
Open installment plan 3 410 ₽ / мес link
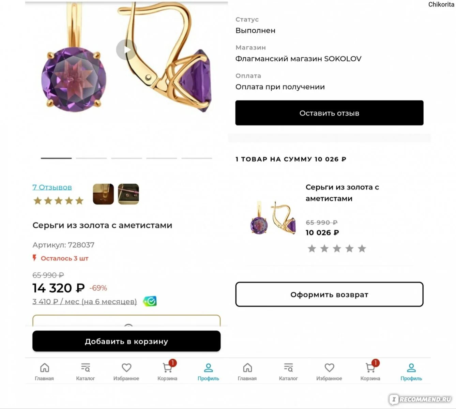[x=85, y=302]
